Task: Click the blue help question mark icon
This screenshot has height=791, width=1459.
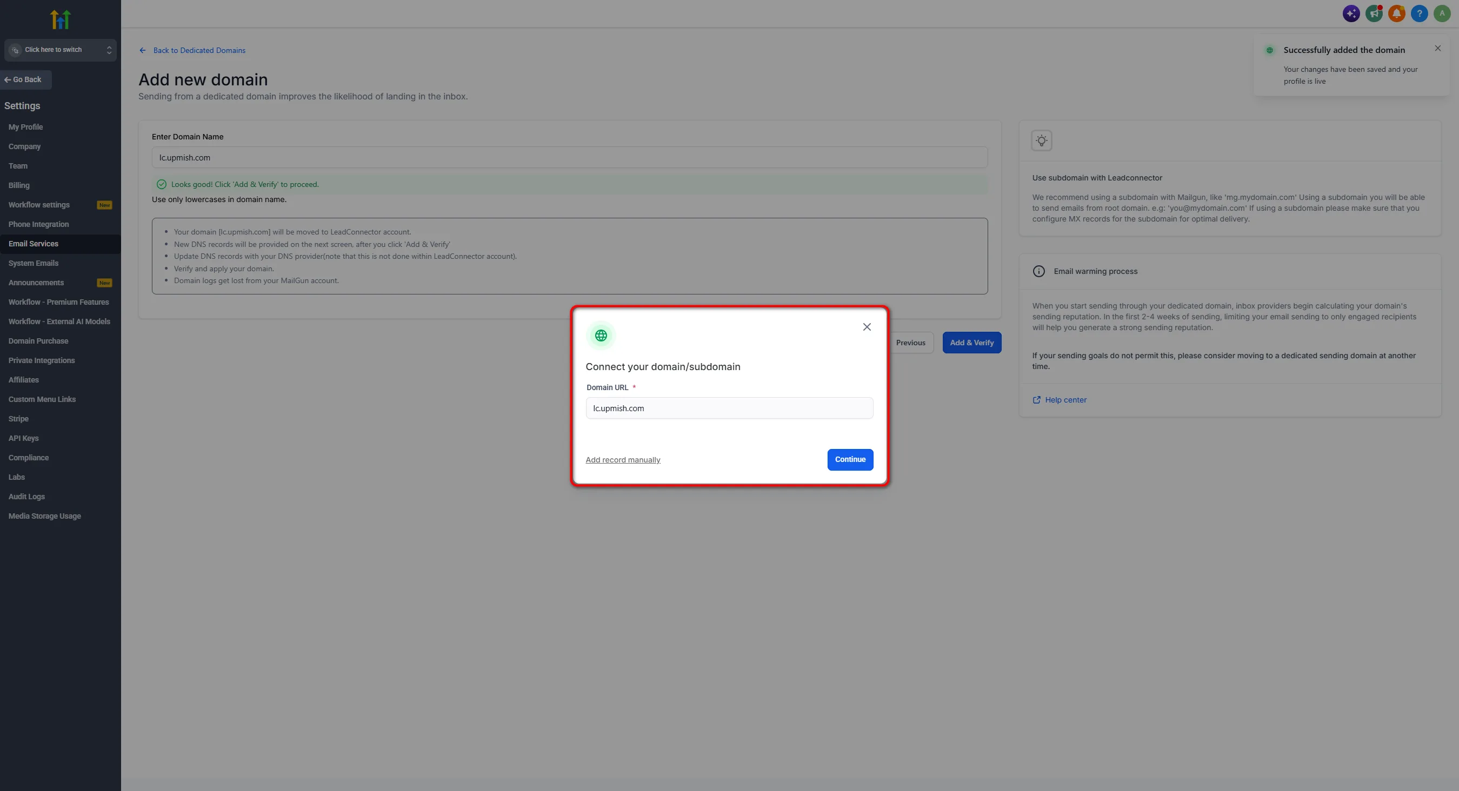Action: [1419, 14]
